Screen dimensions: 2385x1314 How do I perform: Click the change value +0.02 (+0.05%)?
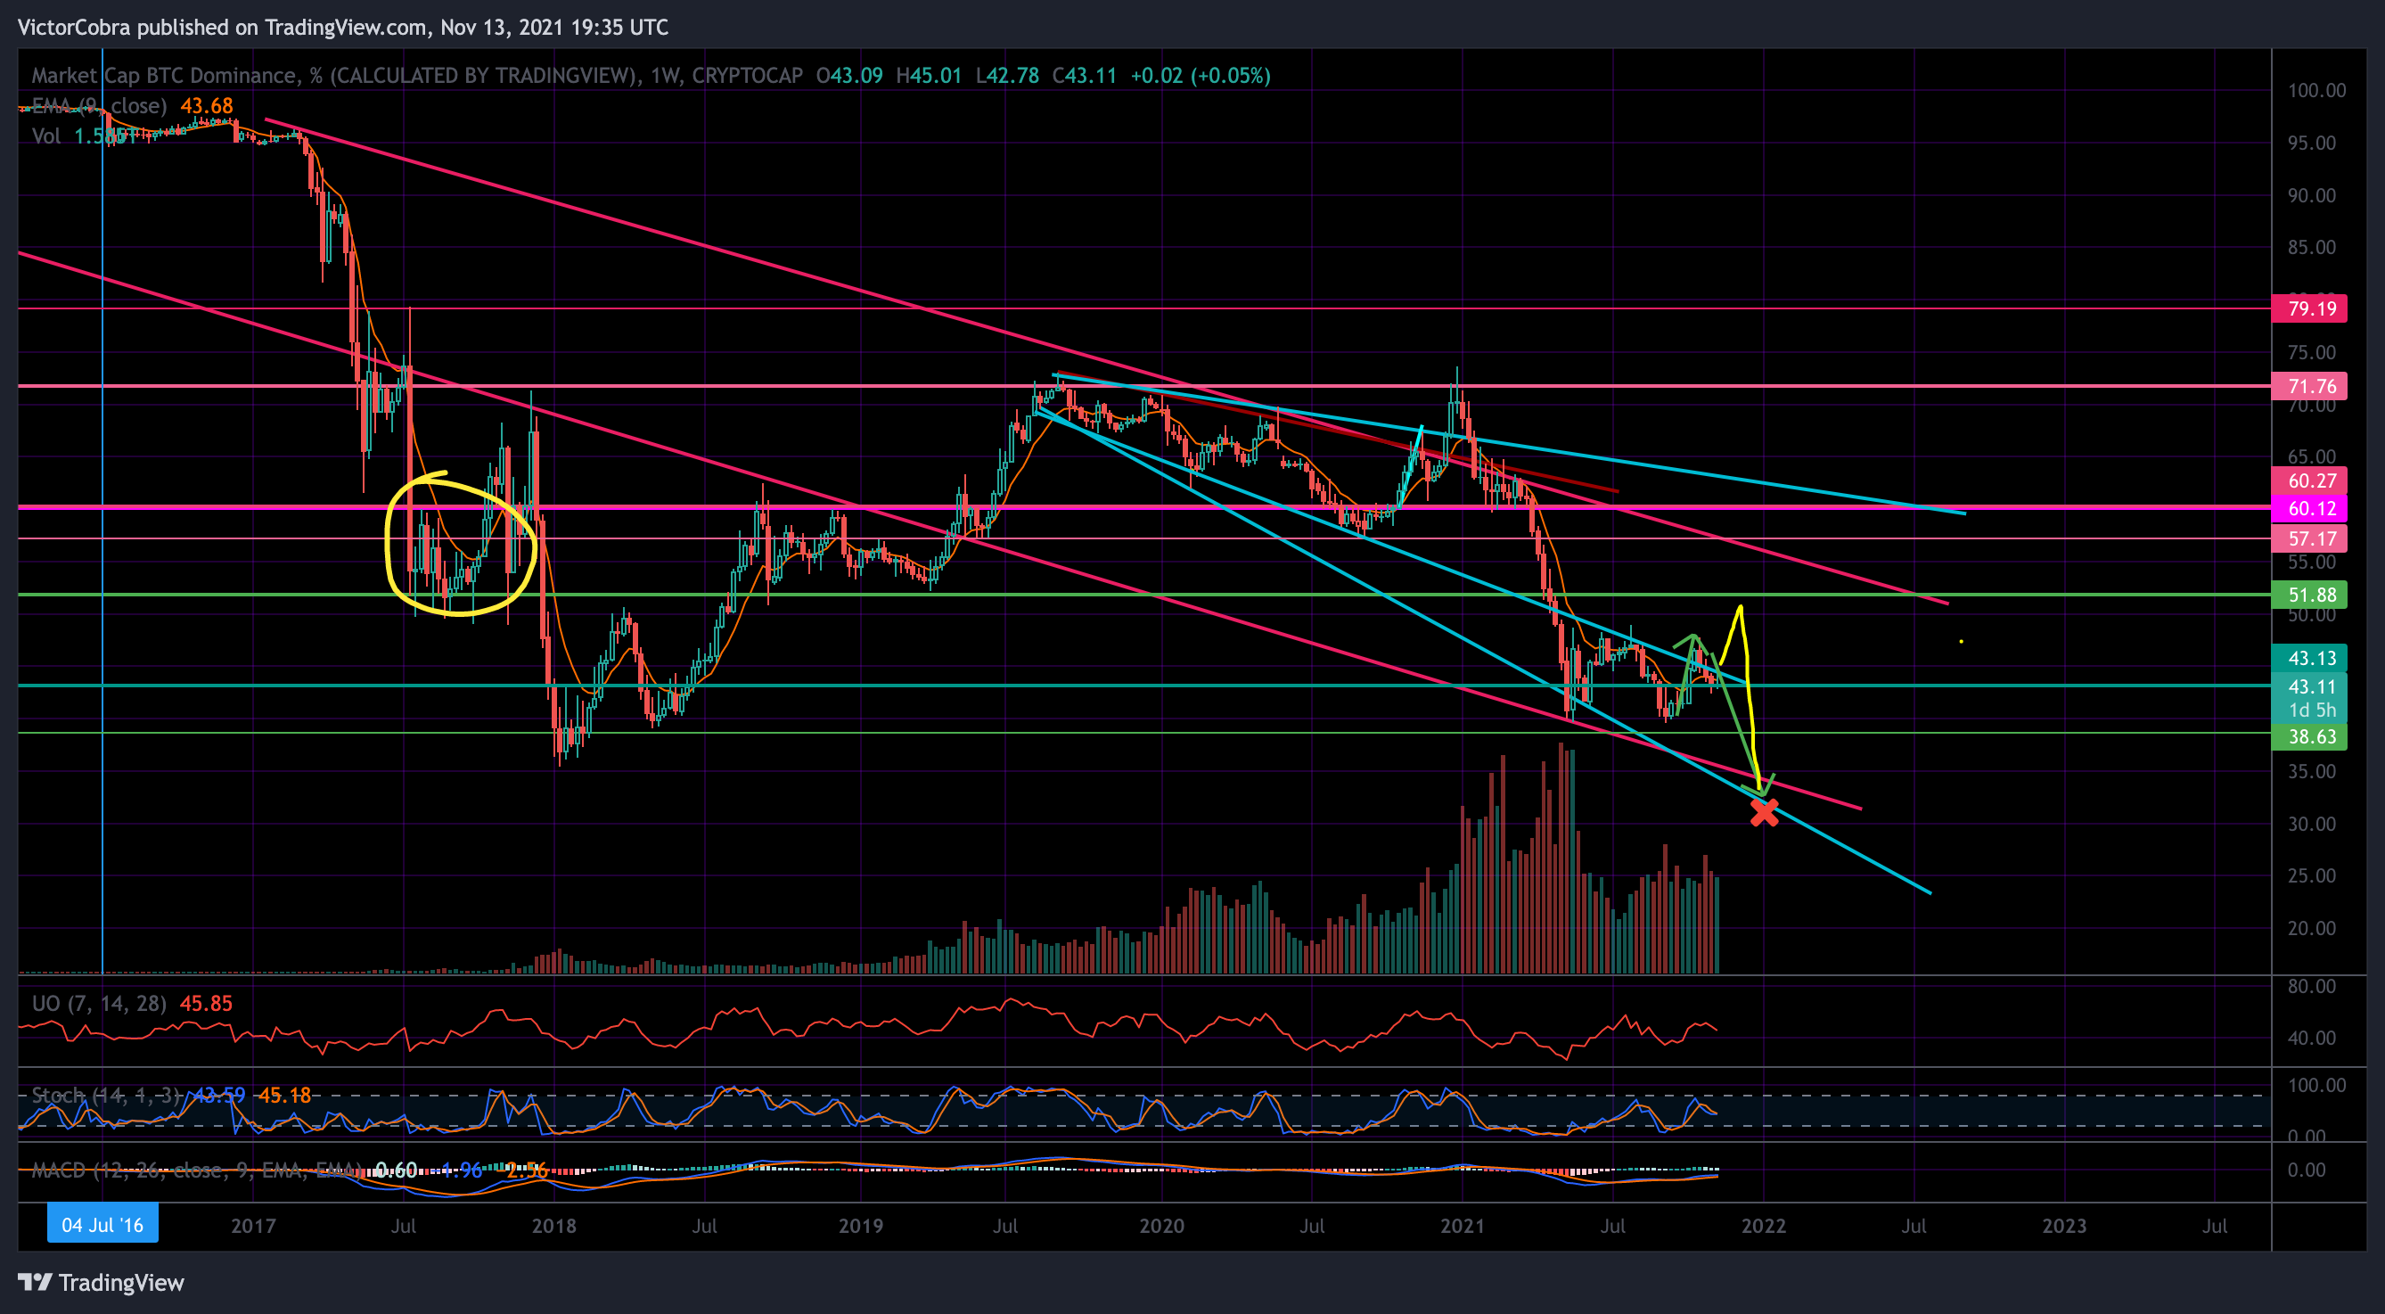click(x=1200, y=76)
